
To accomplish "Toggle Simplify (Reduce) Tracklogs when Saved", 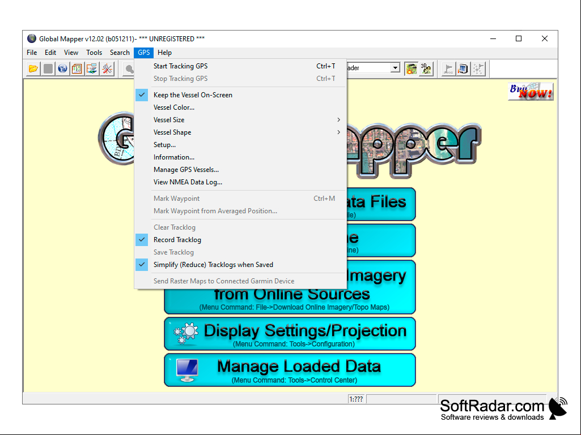I will pos(240,265).
